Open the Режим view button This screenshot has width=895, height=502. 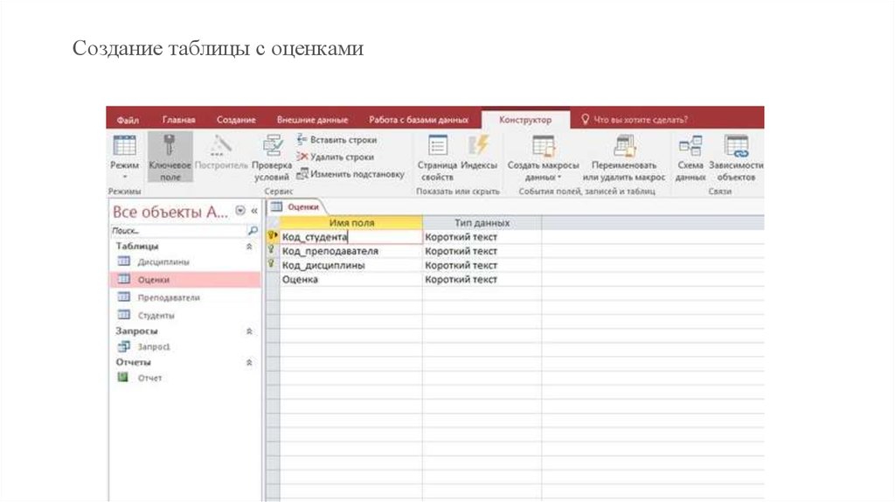pos(124,147)
